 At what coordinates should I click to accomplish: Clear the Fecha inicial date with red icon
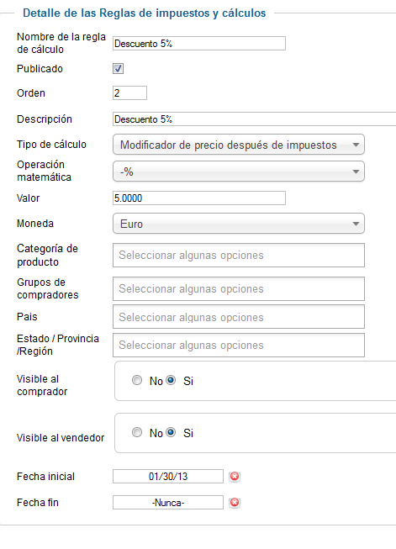click(x=235, y=477)
